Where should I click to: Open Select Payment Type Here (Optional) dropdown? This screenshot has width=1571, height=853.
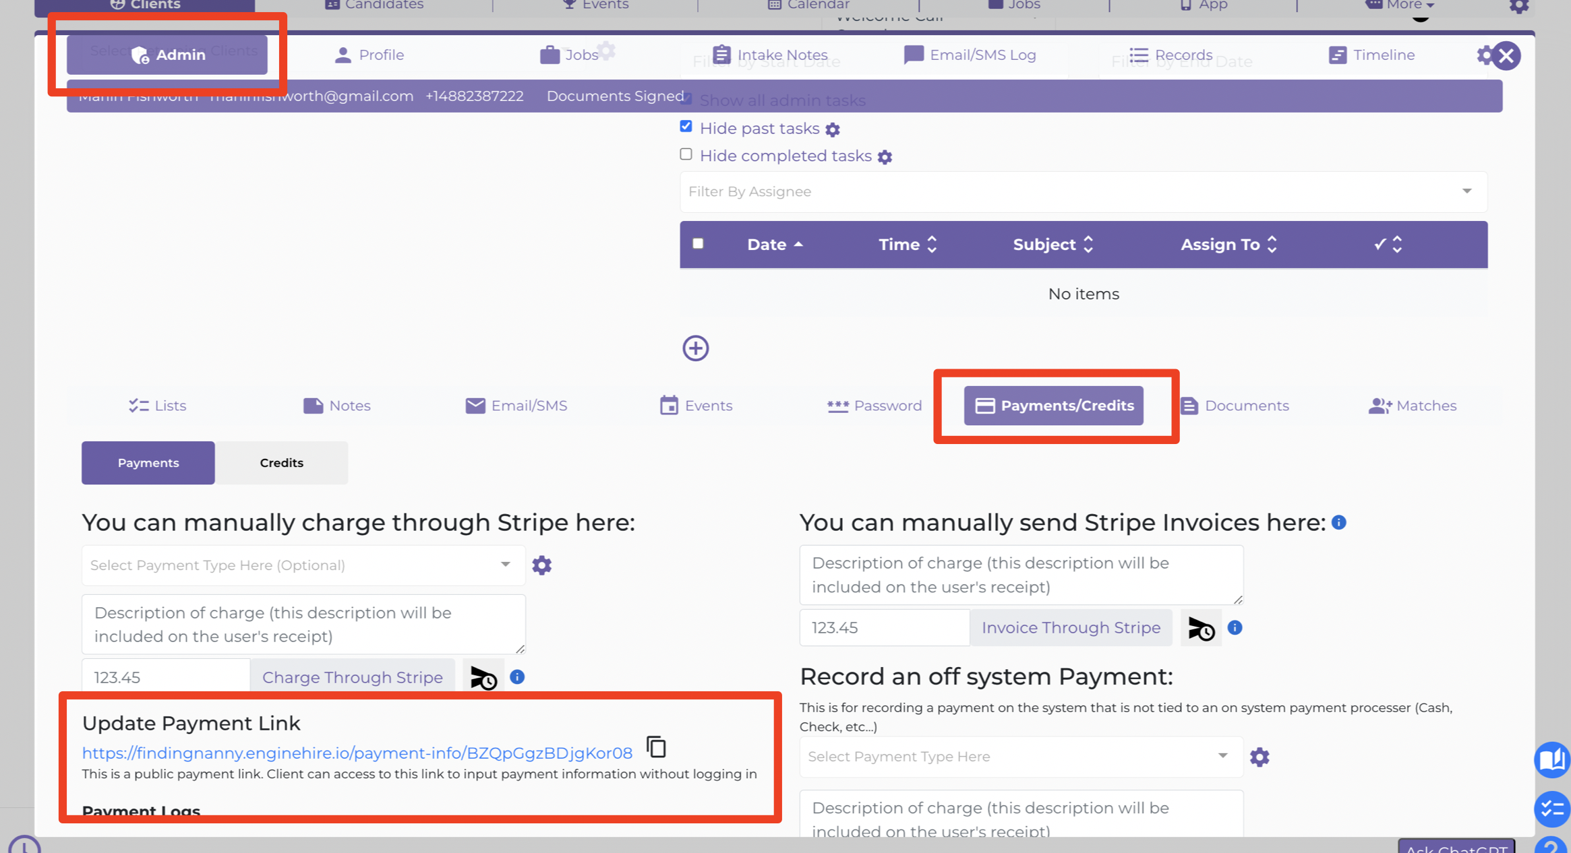coord(303,565)
